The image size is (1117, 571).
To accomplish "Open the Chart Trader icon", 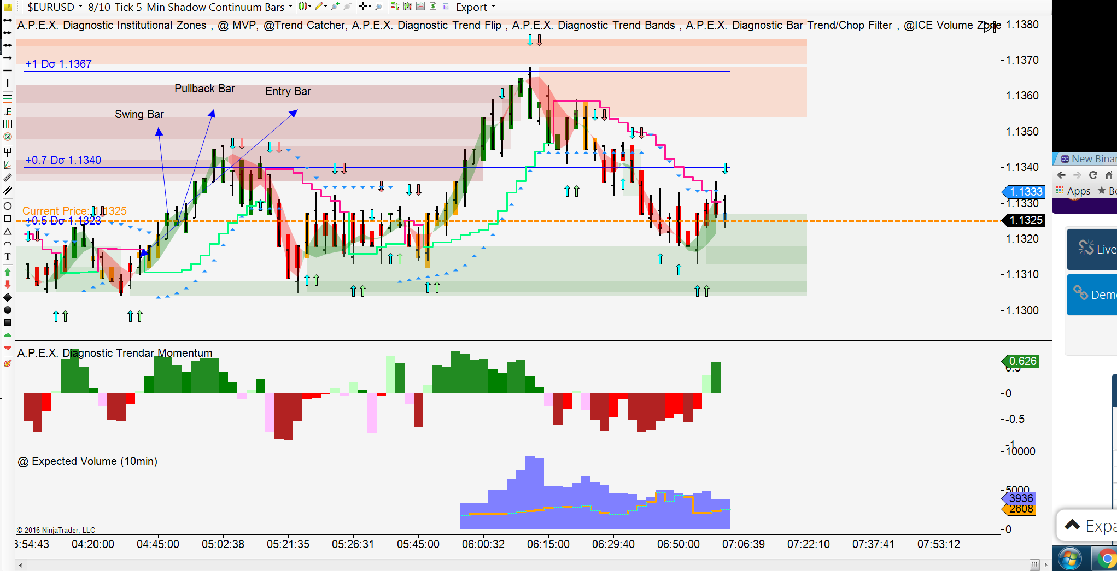I will coord(395,7).
